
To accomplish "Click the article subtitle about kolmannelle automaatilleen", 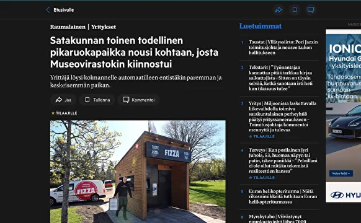I will [x=136, y=81].
